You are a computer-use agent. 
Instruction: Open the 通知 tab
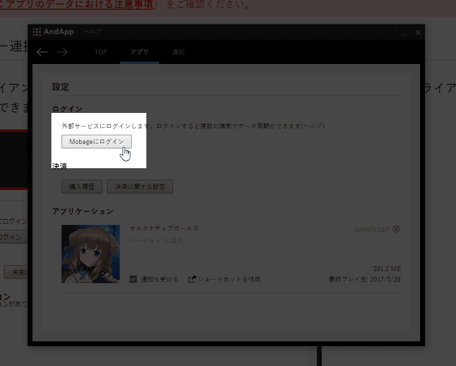pos(178,52)
